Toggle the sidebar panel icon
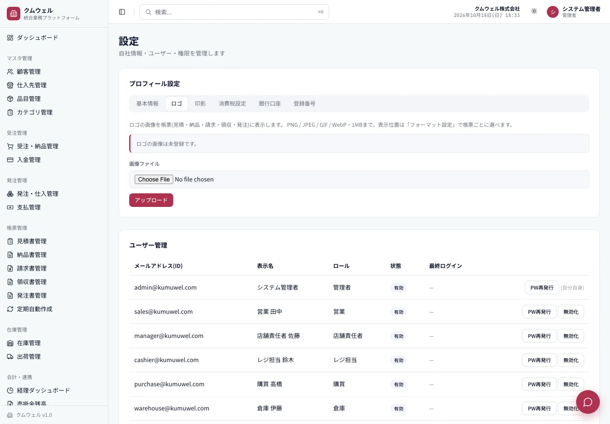Viewport: 610px width, 424px height. [122, 12]
